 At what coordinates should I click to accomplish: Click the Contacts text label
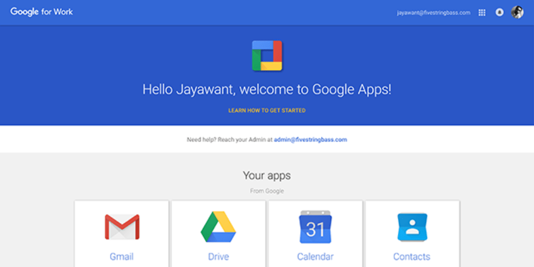tap(412, 256)
